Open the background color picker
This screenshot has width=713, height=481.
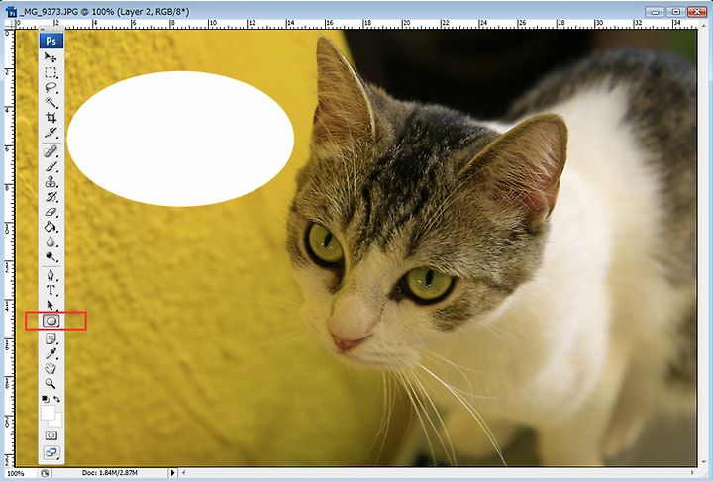pyautogui.click(x=57, y=421)
